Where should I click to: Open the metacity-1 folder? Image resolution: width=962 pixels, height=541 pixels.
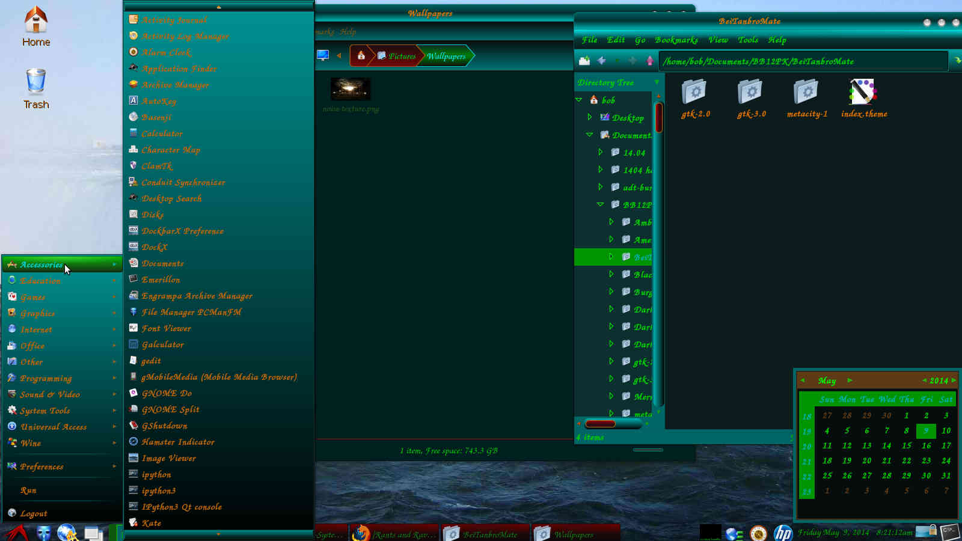807,98
